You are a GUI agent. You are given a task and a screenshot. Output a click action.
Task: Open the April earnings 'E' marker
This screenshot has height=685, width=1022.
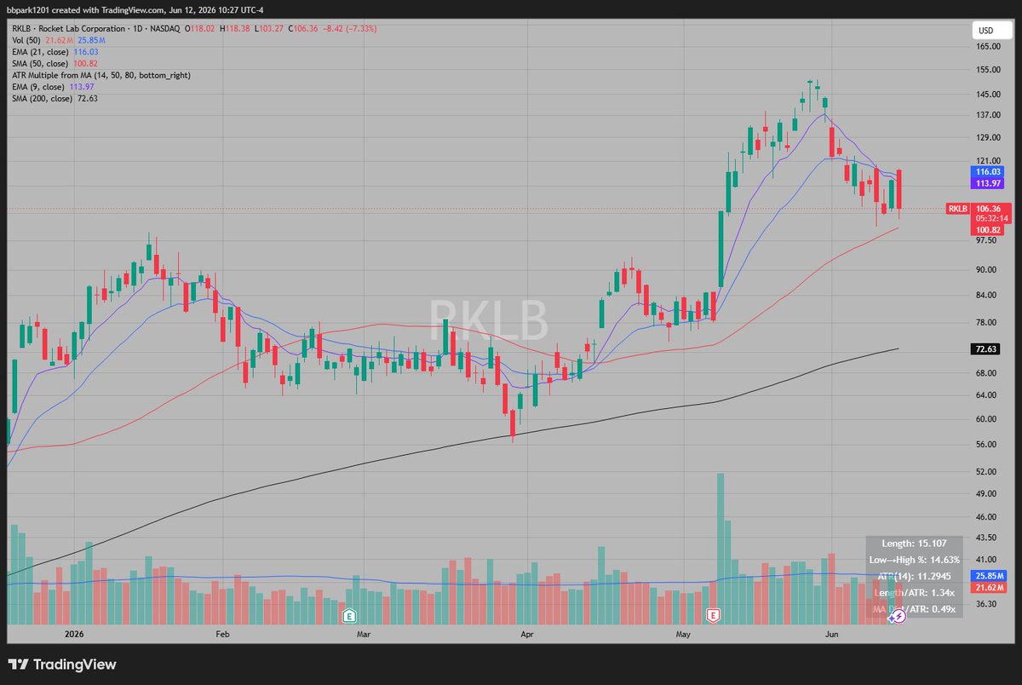[348, 615]
